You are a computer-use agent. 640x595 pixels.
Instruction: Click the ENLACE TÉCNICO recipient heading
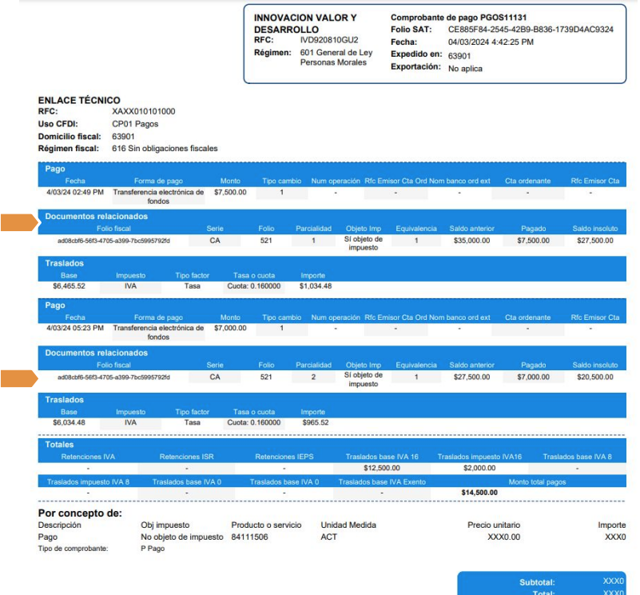coord(79,100)
